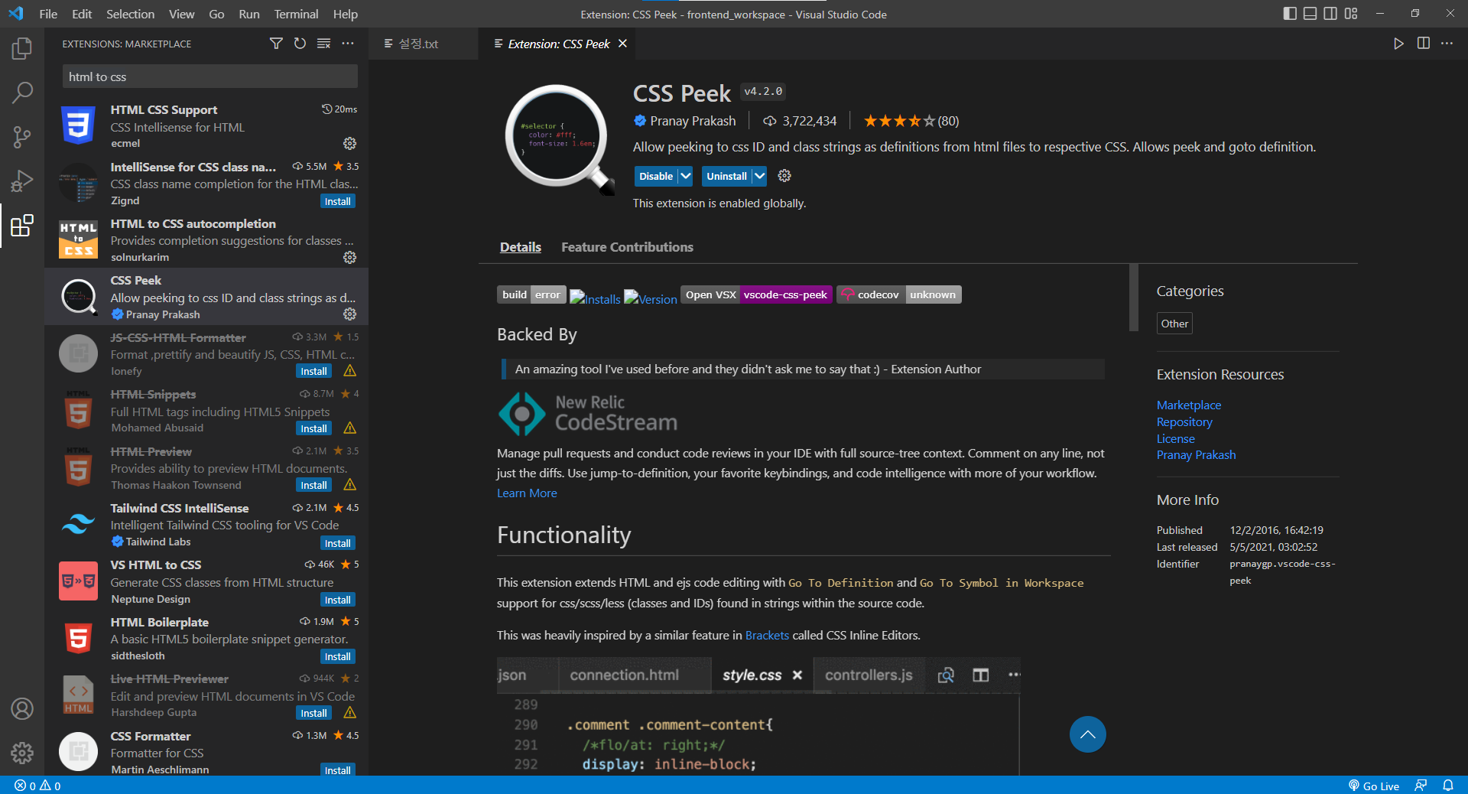Open the Source Control view
1468x794 pixels.
(x=22, y=138)
